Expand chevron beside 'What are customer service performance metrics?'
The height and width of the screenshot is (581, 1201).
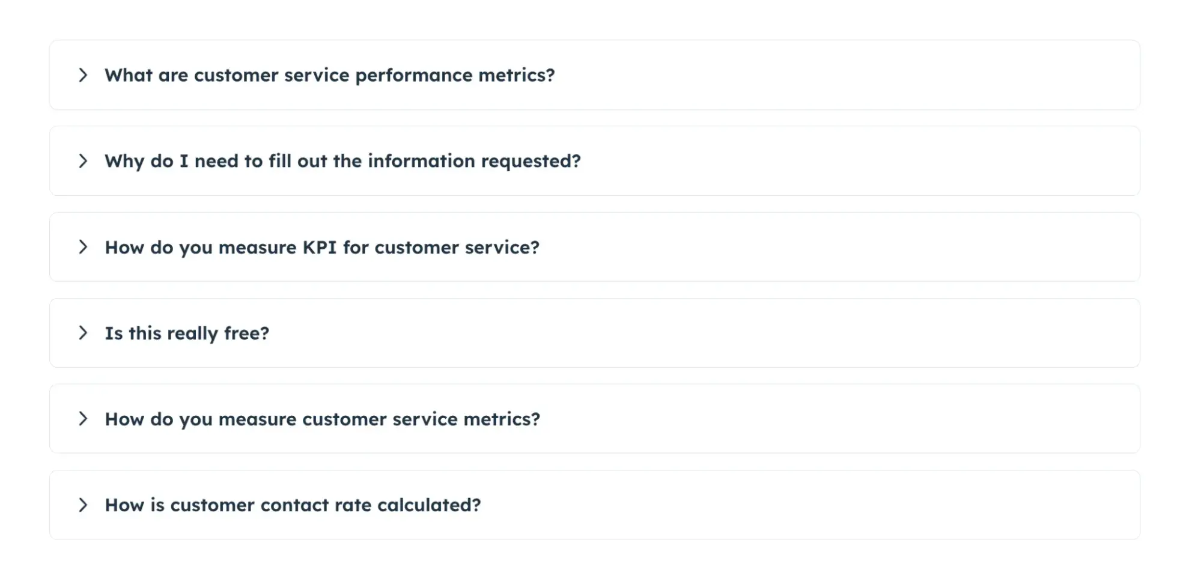[x=83, y=75]
